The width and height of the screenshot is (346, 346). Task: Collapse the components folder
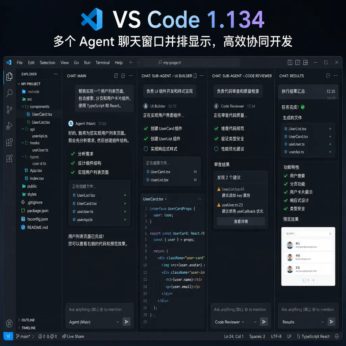[23, 106]
